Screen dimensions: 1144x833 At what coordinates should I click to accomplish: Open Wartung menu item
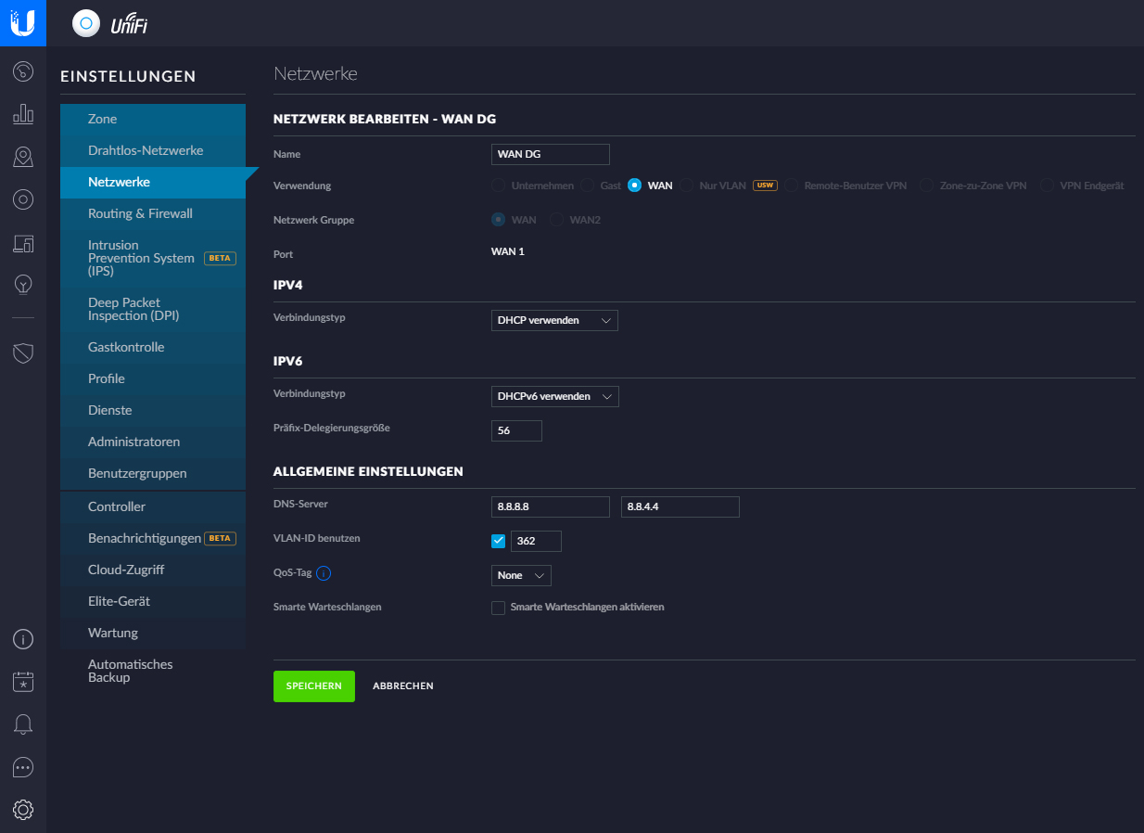coord(153,633)
